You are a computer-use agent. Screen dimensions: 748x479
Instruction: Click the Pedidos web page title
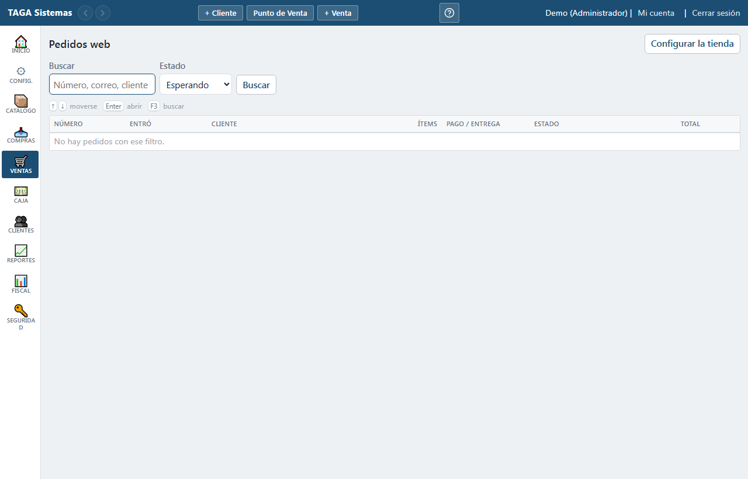click(79, 44)
